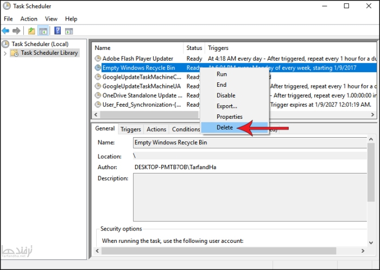Sort tasks by the Name column header
The height and width of the screenshot is (270, 380).
pyautogui.click(x=138, y=48)
